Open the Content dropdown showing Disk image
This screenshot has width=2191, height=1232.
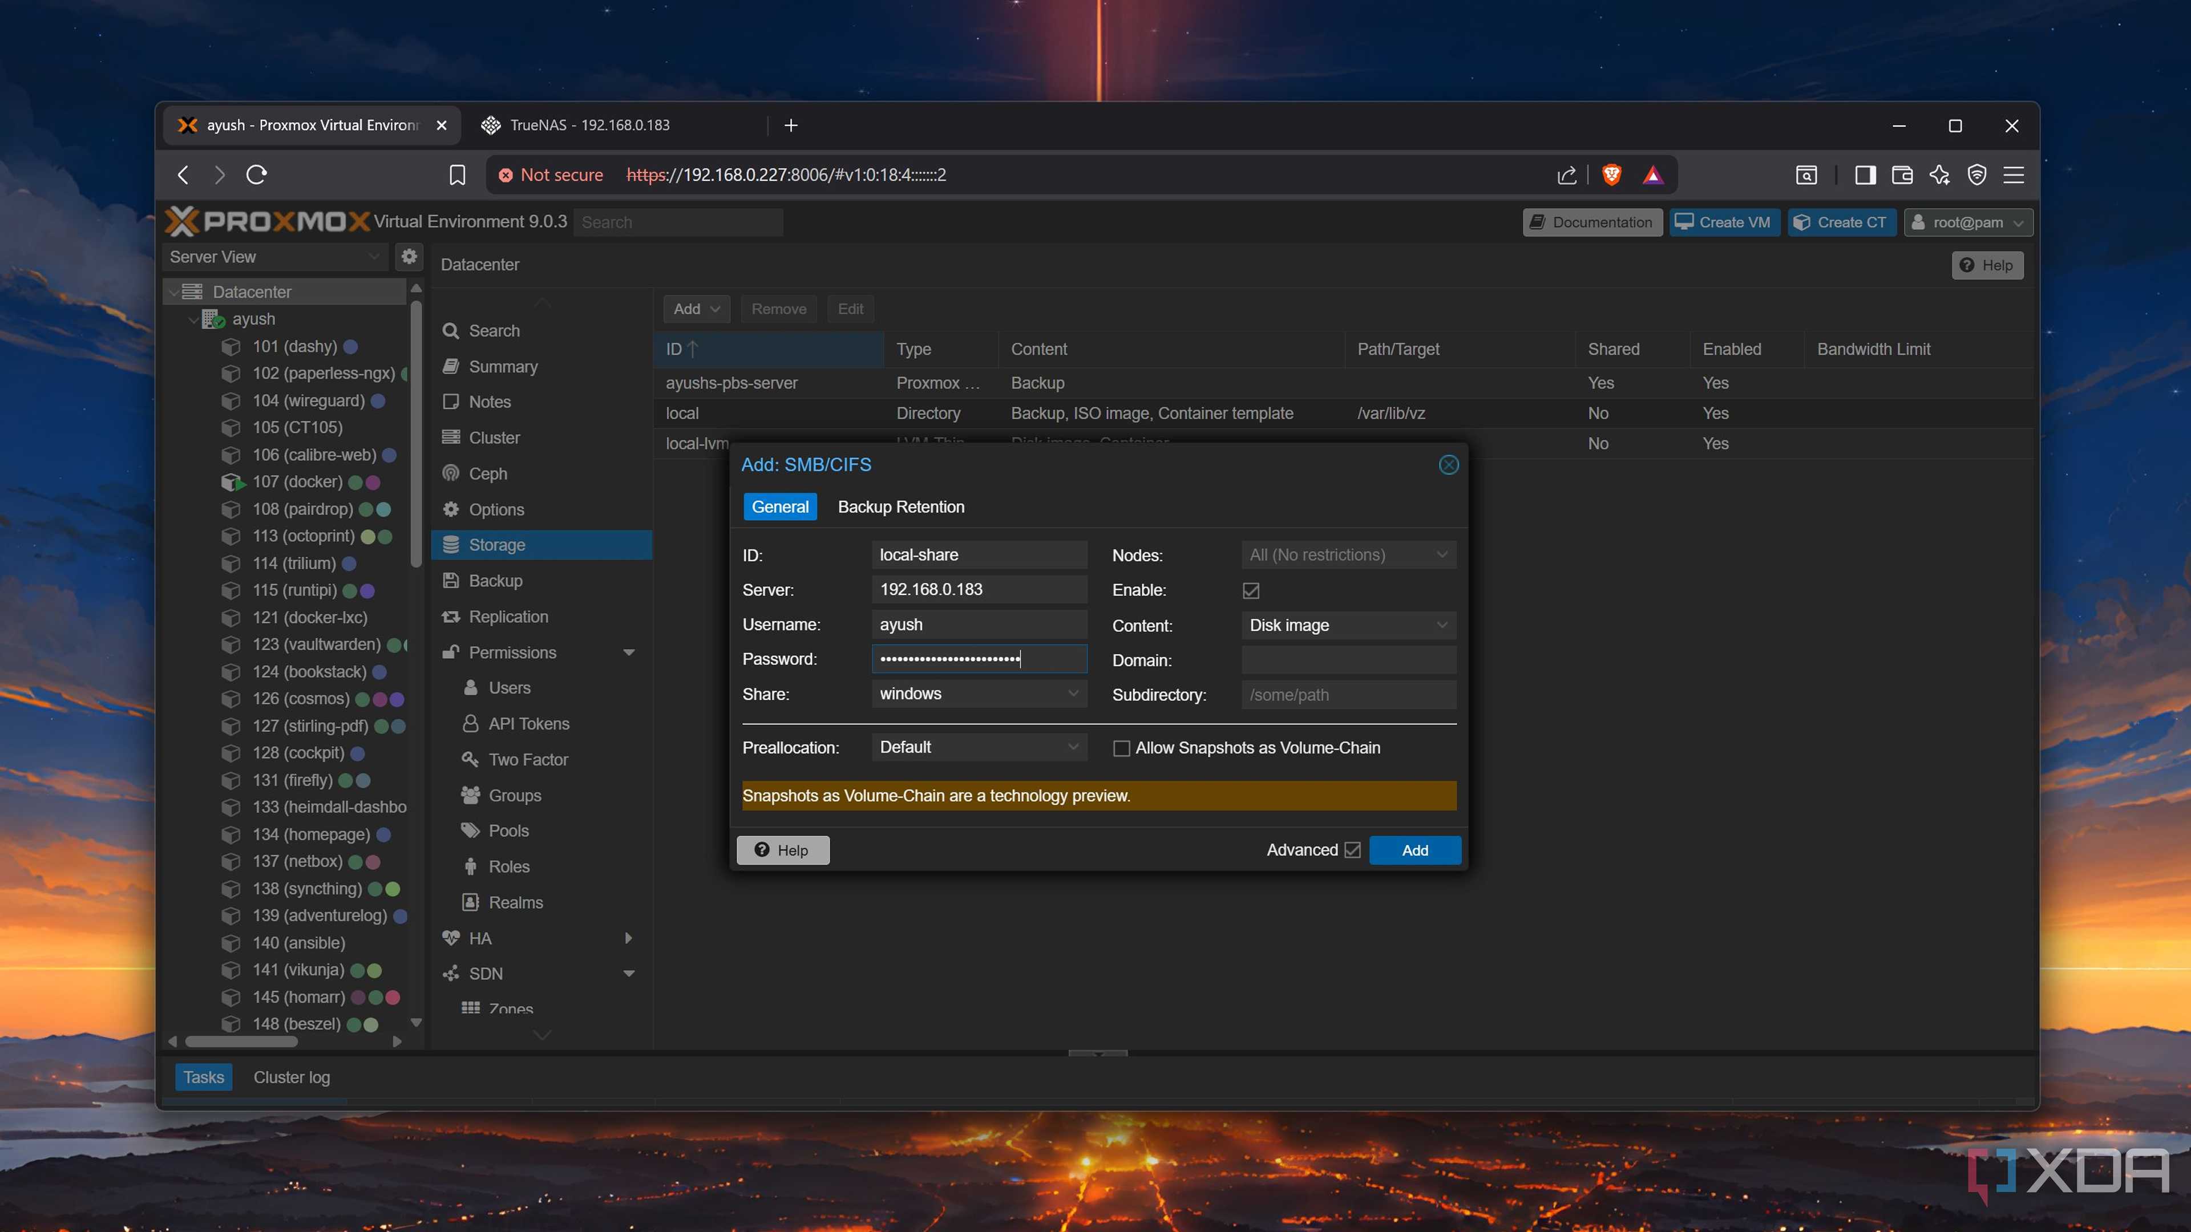(x=1348, y=625)
